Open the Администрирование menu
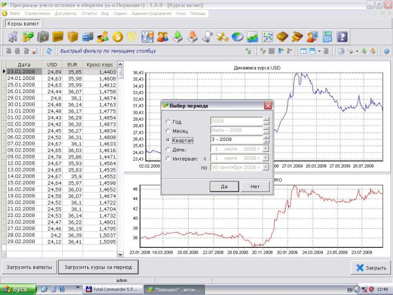393x295 pixels. 151,14
